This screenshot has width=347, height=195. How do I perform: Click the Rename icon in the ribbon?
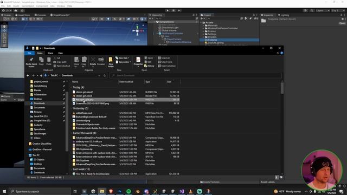tap(101, 61)
